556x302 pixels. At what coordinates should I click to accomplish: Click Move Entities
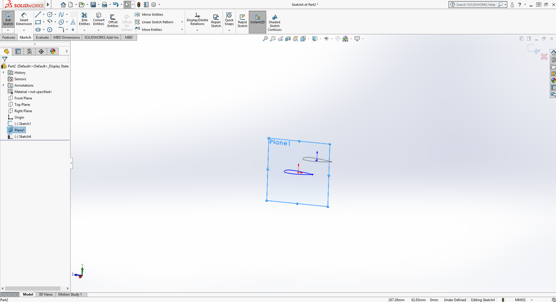pos(149,30)
